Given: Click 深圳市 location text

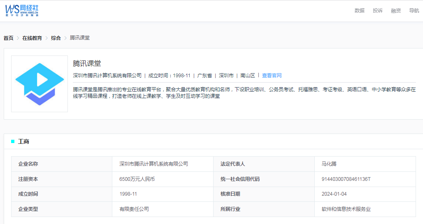Looking at the screenshot, I should [x=226, y=76].
